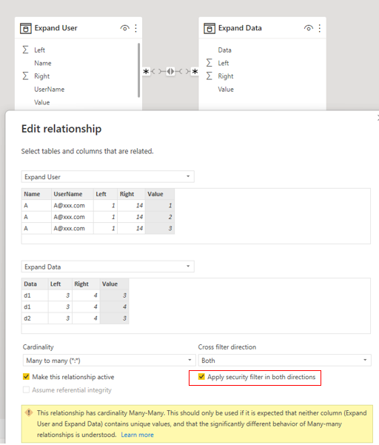
Task: Select Right column header in Expand Data preview
Action: 86,284
